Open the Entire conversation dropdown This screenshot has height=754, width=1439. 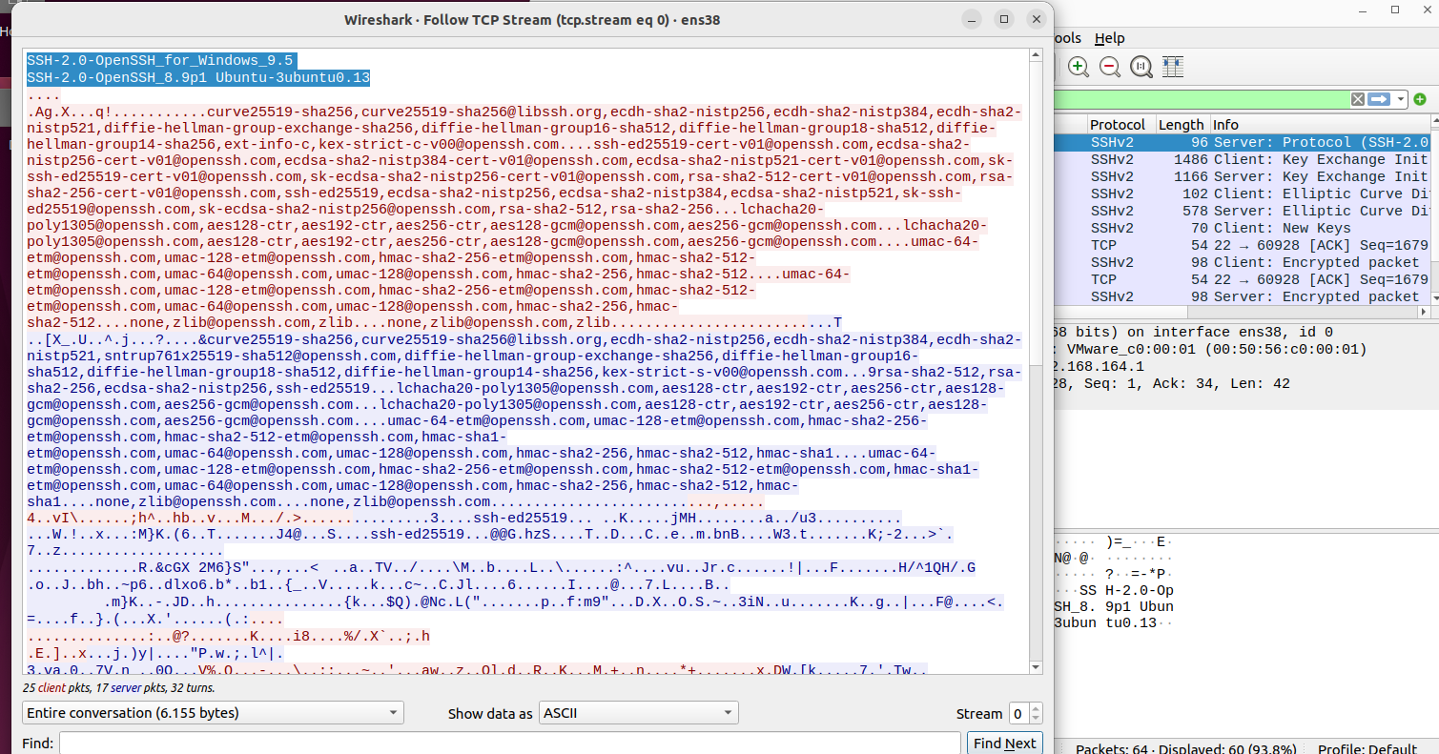click(213, 713)
